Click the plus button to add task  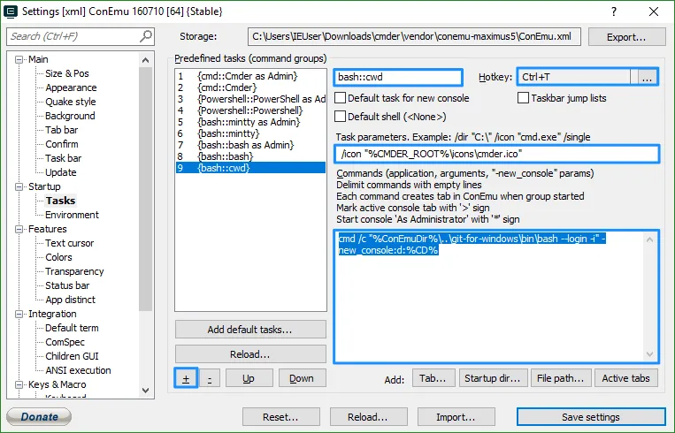tap(187, 378)
